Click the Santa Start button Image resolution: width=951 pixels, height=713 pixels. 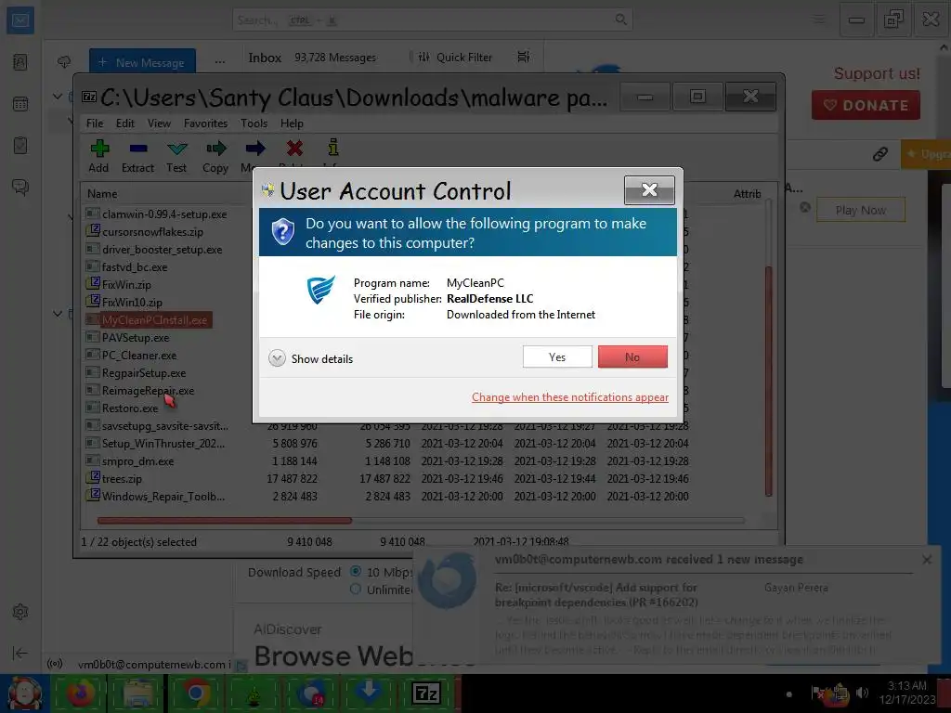pyautogui.click(x=23, y=693)
